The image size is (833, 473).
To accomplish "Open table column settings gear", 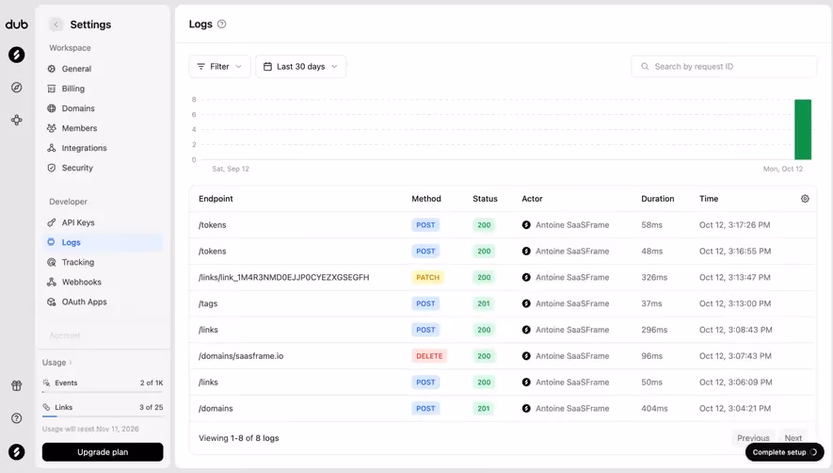I will [805, 199].
